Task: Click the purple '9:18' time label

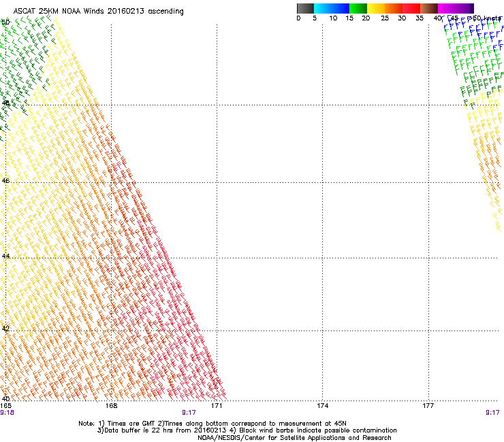Action: click(7, 413)
